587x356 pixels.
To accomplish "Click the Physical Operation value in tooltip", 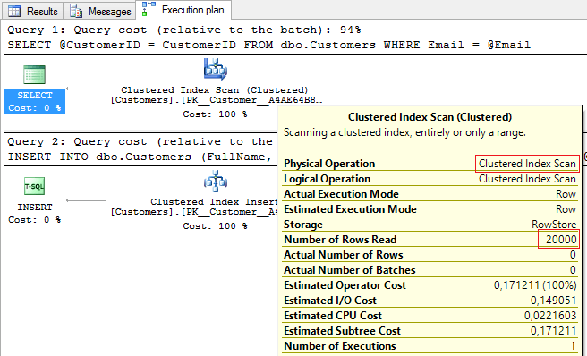I will click(x=527, y=164).
